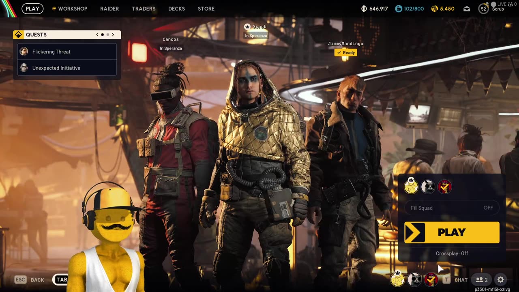Open the Raider tab
This screenshot has height=292, width=519.
(109, 9)
